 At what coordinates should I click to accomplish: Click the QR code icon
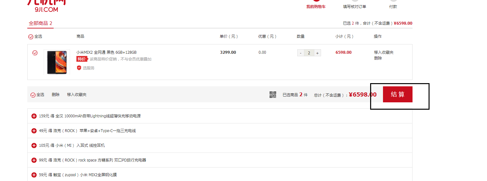coord(273,95)
